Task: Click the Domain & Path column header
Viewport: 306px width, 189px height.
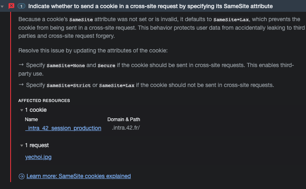Action: 124,119
